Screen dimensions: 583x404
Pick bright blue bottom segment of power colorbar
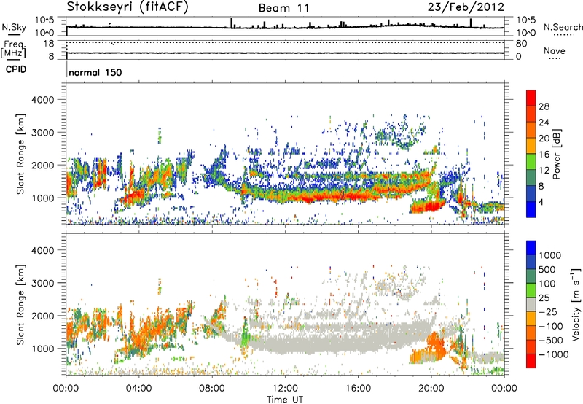tap(531, 209)
